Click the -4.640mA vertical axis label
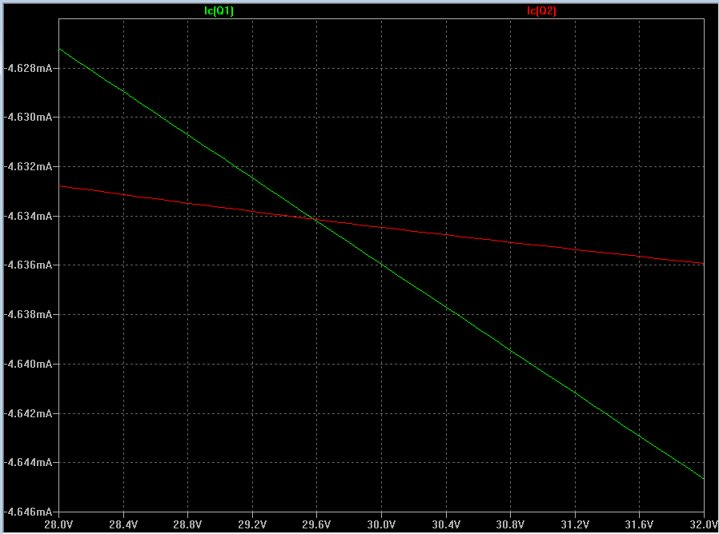 (27, 364)
